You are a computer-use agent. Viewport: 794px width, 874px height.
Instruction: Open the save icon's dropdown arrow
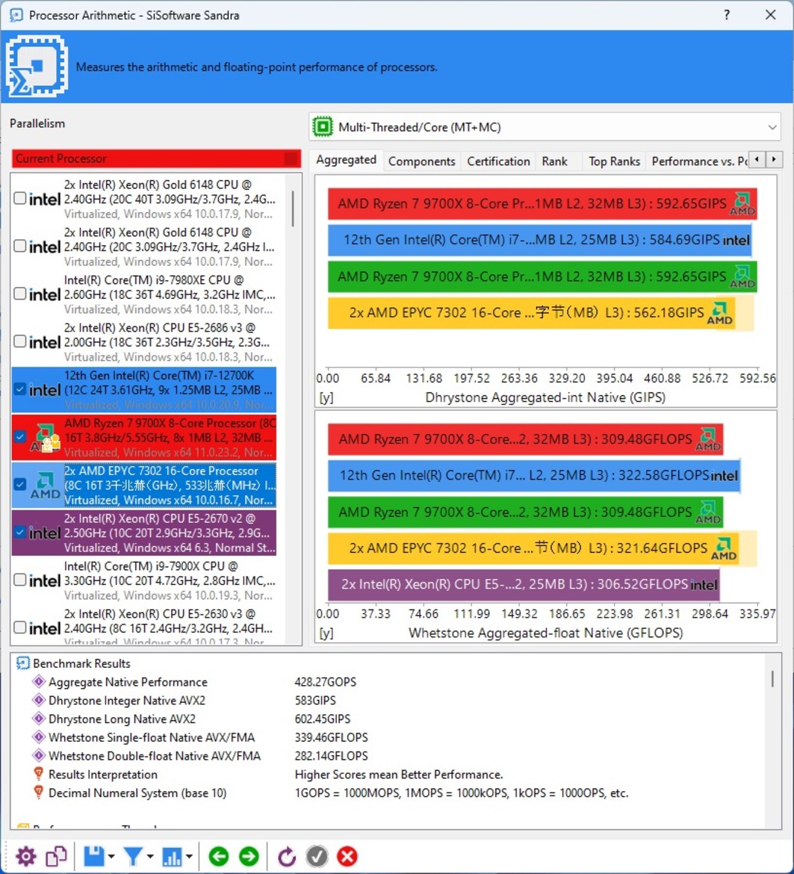(x=111, y=856)
